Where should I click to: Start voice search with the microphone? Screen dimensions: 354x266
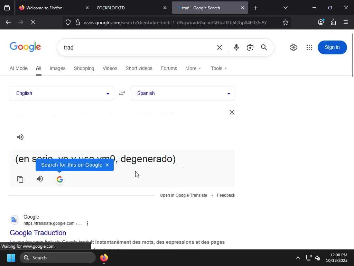236,47
